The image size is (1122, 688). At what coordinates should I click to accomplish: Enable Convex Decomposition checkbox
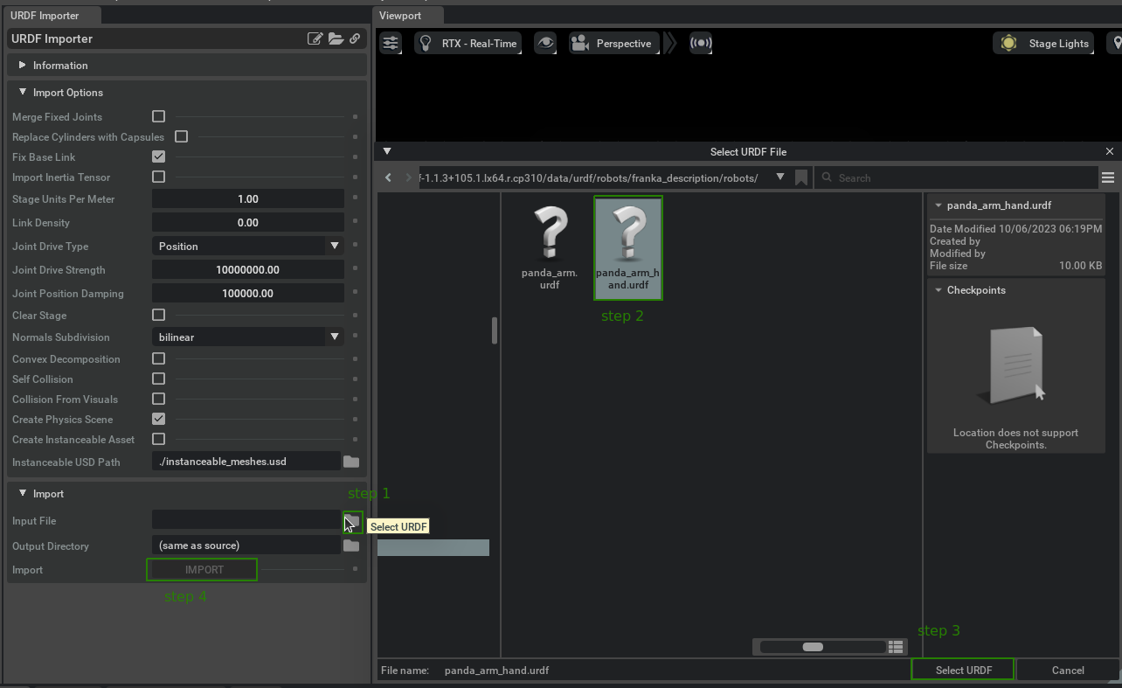(158, 358)
